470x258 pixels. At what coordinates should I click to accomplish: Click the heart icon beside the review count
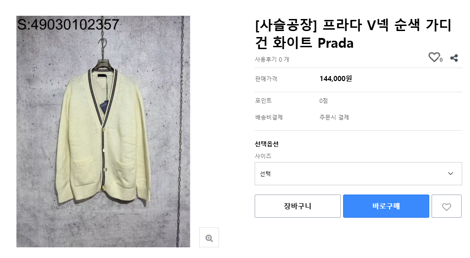click(434, 57)
